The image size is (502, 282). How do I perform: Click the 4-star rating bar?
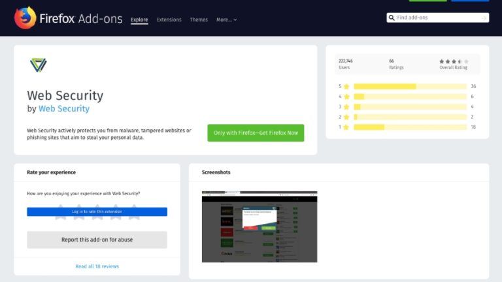click(x=410, y=97)
